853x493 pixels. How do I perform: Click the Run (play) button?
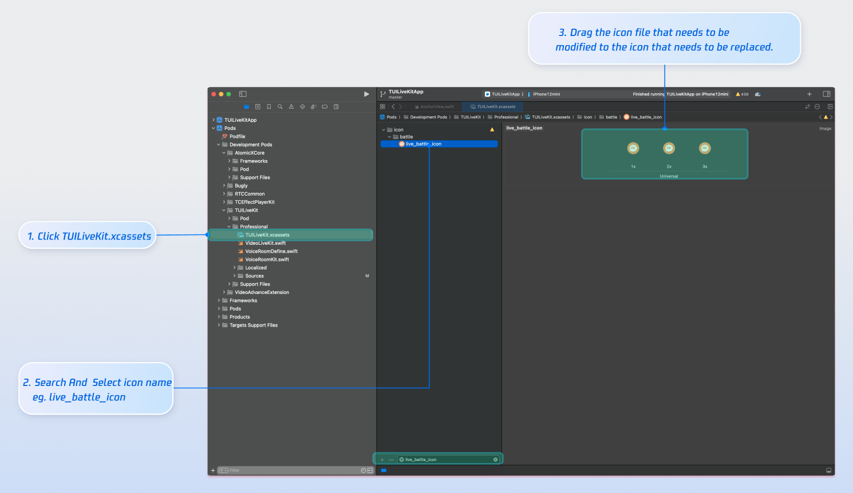click(366, 94)
